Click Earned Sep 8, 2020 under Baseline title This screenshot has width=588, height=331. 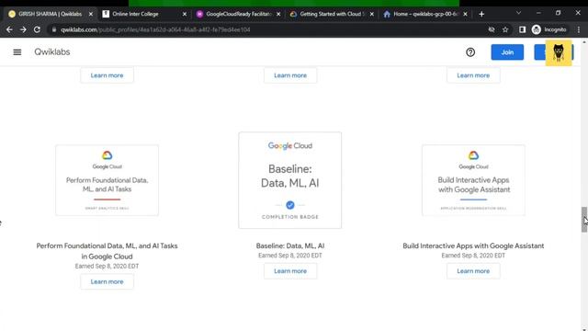(x=290, y=256)
